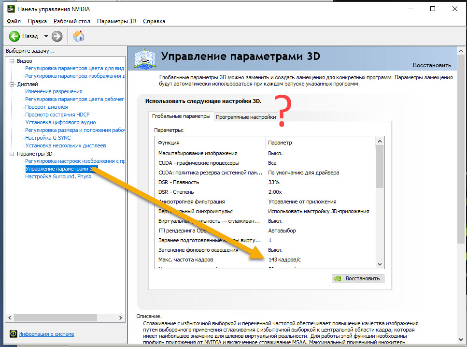The width and height of the screenshot is (467, 347).
Task: Open Регулировка размера и положения task
Action: tap(75, 130)
